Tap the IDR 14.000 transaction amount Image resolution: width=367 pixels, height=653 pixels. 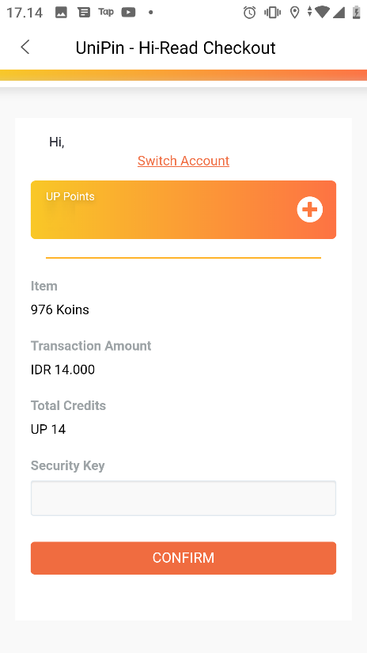(62, 370)
